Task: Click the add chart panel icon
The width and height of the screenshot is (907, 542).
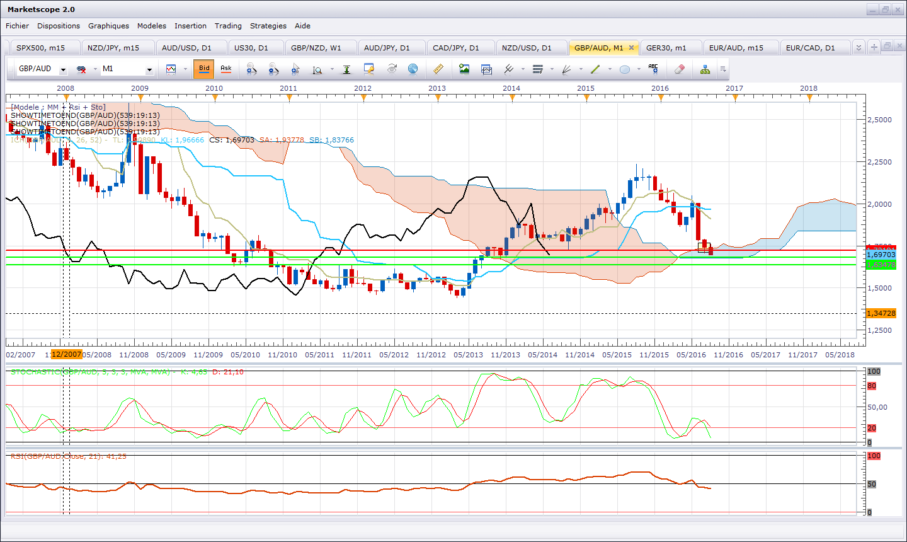Action: pos(486,69)
